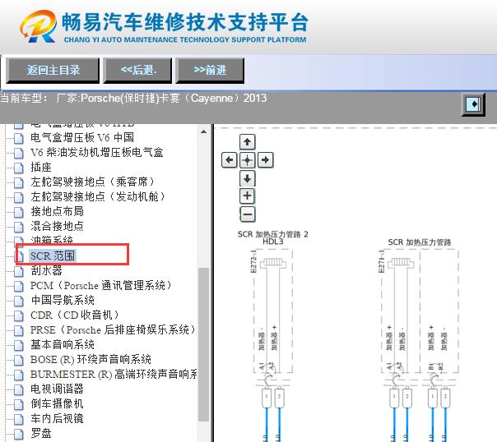Toggle the sidebar collapse icon button
This screenshot has width=497, height=442.
(x=473, y=104)
